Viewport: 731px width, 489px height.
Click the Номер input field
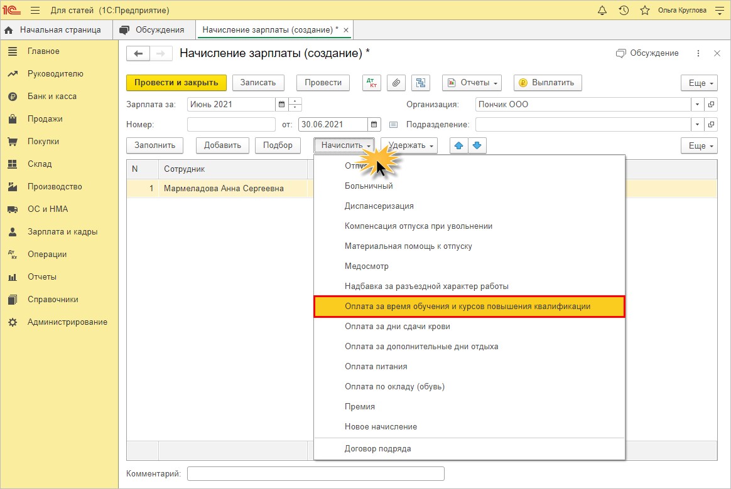tap(231, 125)
